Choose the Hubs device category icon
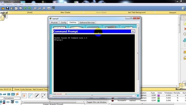The image size is (186, 105). click(9, 94)
